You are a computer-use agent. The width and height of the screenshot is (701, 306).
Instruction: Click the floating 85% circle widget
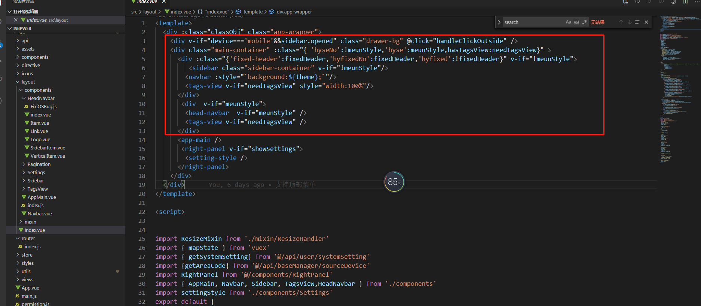tap(394, 182)
